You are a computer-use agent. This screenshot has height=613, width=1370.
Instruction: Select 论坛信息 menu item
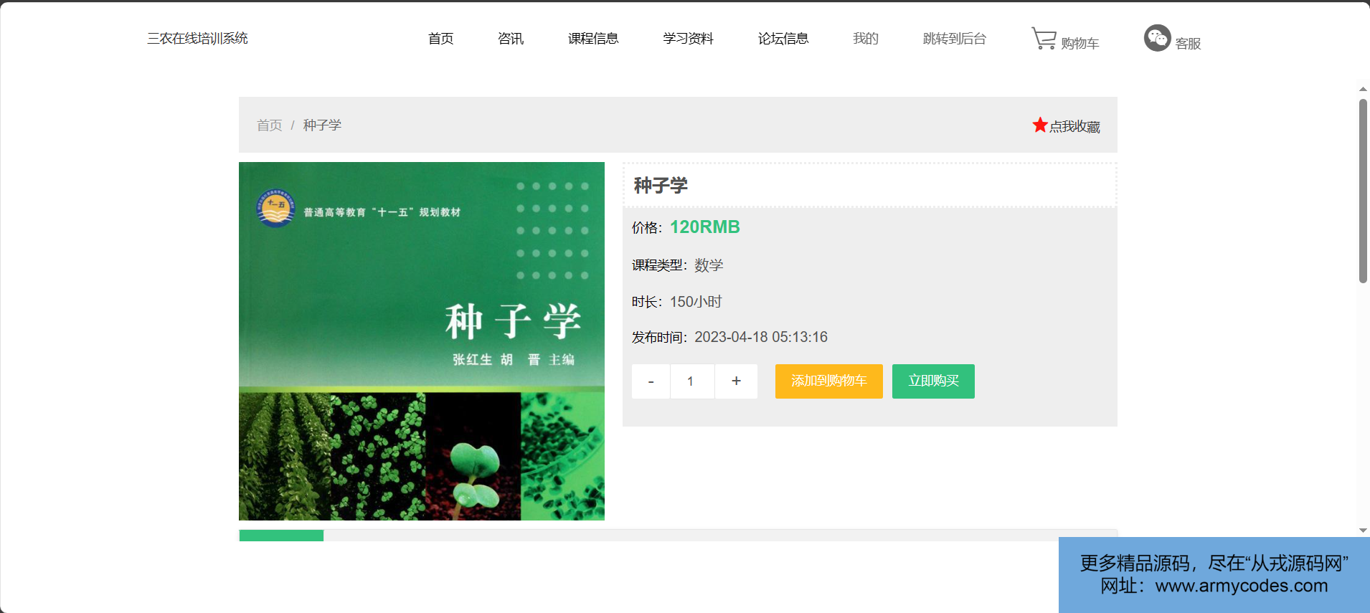pyautogui.click(x=783, y=39)
